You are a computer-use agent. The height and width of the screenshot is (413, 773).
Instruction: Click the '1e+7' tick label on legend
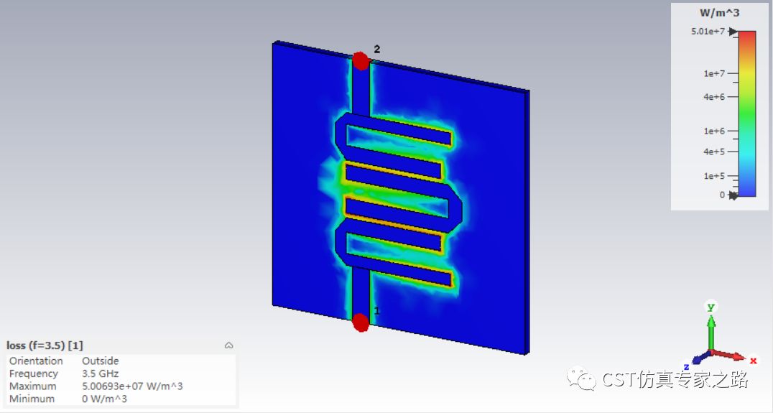click(714, 73)
